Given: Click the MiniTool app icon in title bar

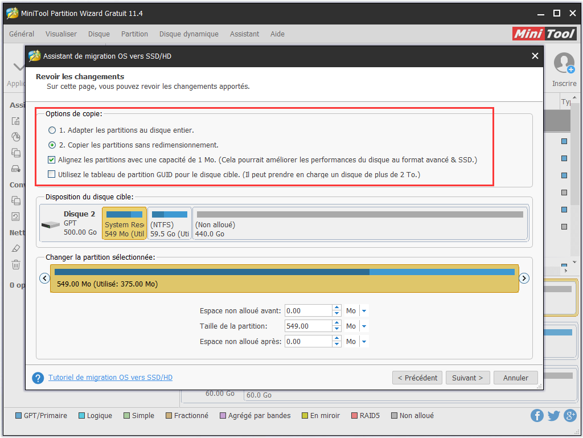Looking at the screenshot, I should tap(13, 13).
